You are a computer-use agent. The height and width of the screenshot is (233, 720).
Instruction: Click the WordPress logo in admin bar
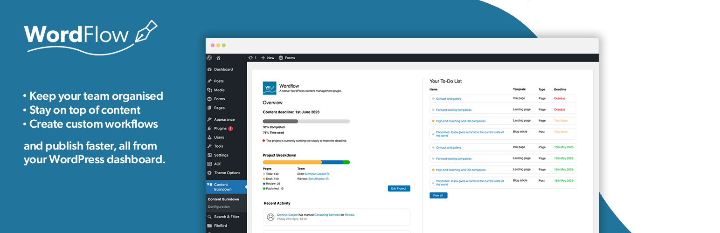209,58
